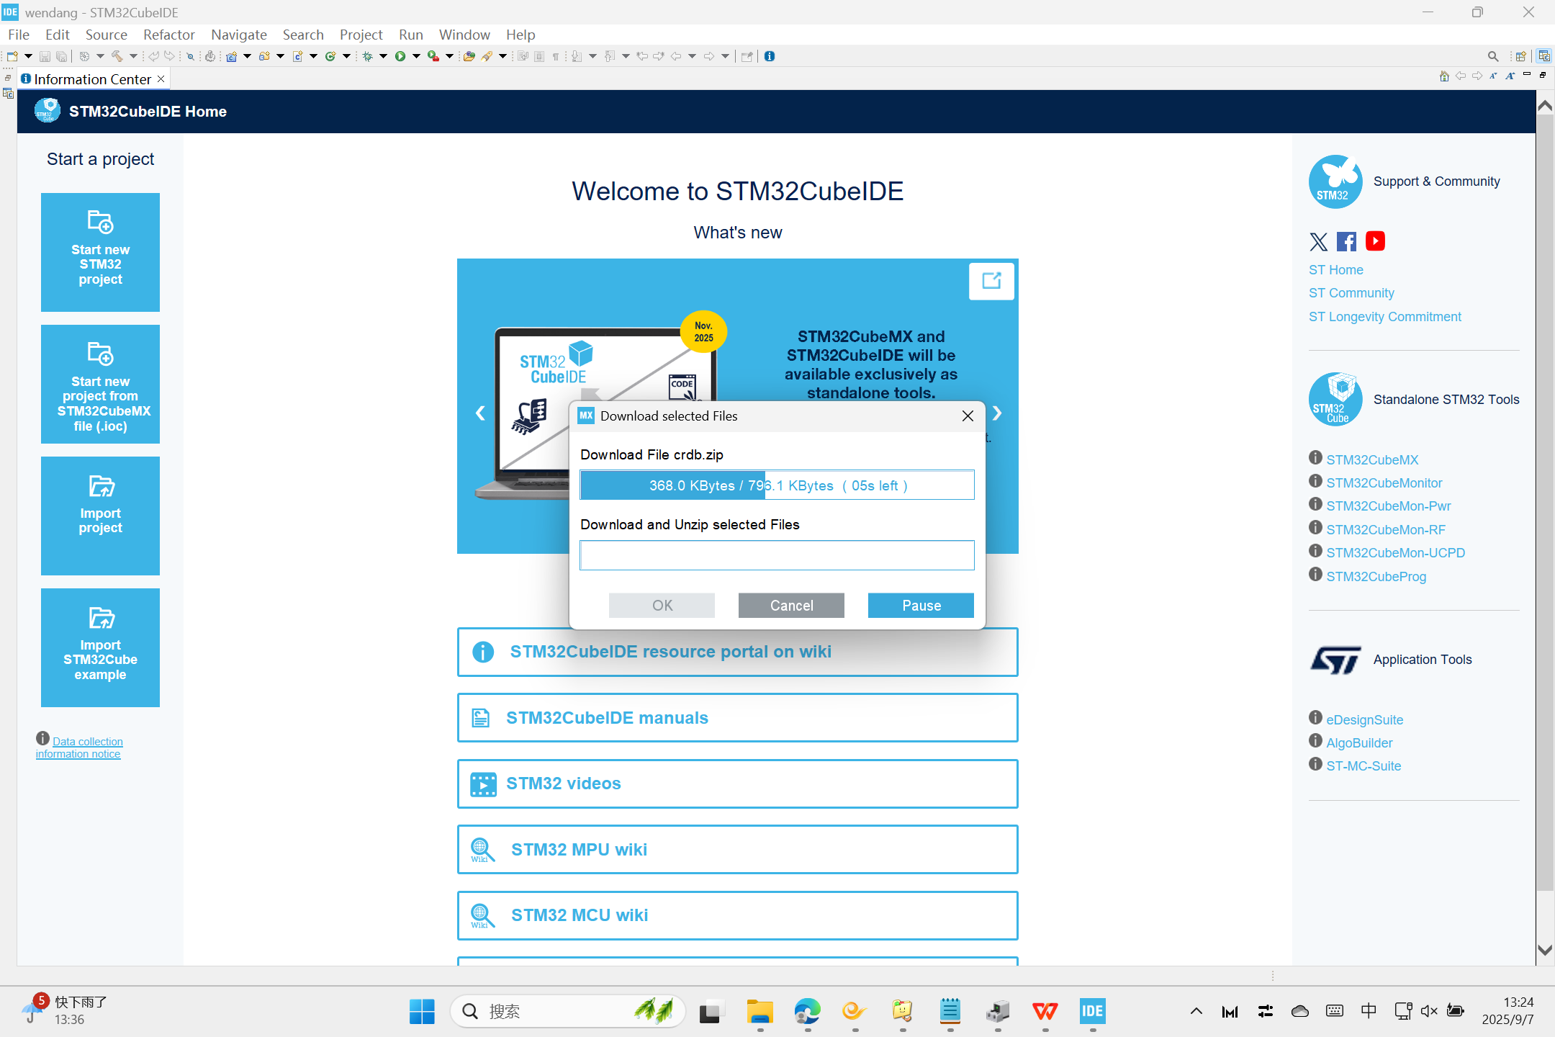Screen dimensions: 1555x1037
Task: Click the crdb.zip download progress bar
Action: 777,485
